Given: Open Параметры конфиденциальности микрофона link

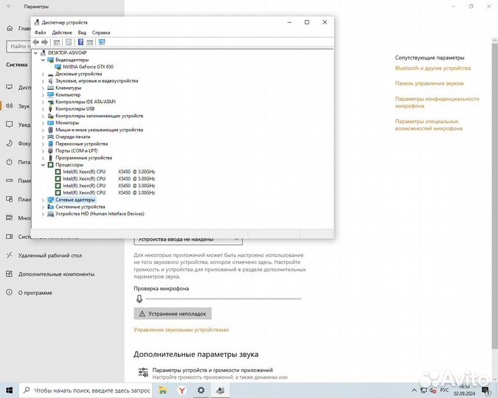Looking at the screenshot, I should [437, 102].
